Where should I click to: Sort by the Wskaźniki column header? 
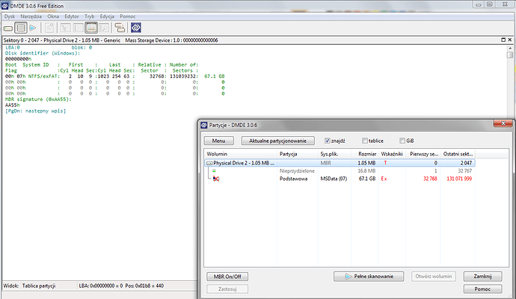tap(392, 154)
